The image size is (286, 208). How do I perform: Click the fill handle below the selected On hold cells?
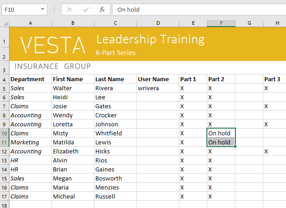(x=235, y=147)
